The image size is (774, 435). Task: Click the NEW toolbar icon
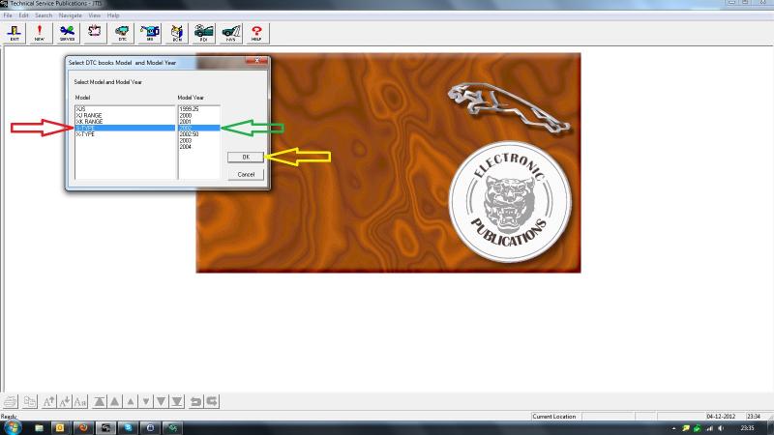point(40,33)
